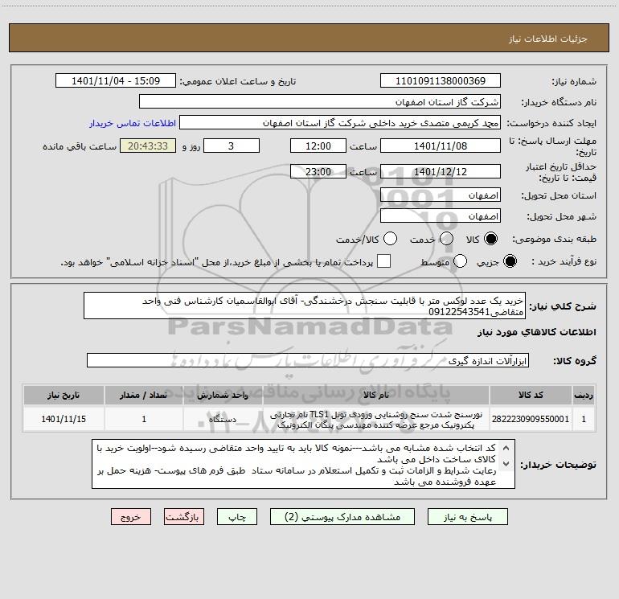Click the استان محل تحویل field
The width and height of the screenshot is (619, 599).
point(441,195)
